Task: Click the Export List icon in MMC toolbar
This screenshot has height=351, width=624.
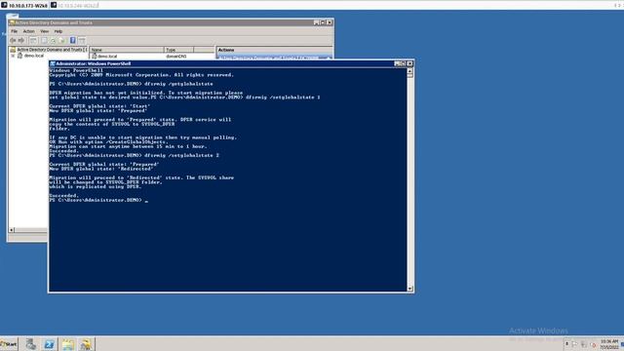Action: pos(62,40)
